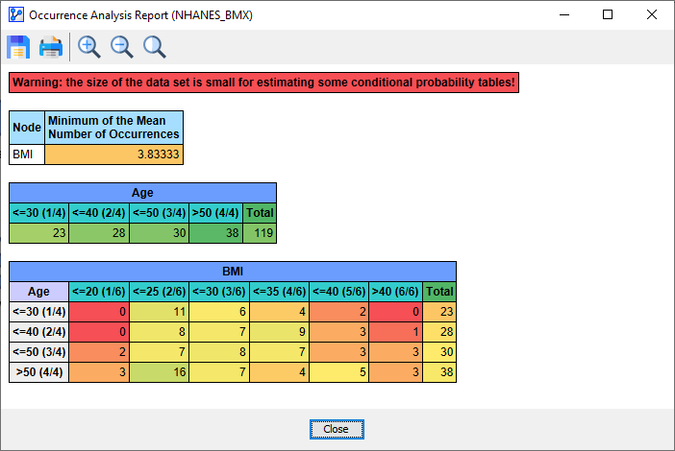Click the application icon in title bar
This screenshot has height=451, width=675.
coord(16,15)
